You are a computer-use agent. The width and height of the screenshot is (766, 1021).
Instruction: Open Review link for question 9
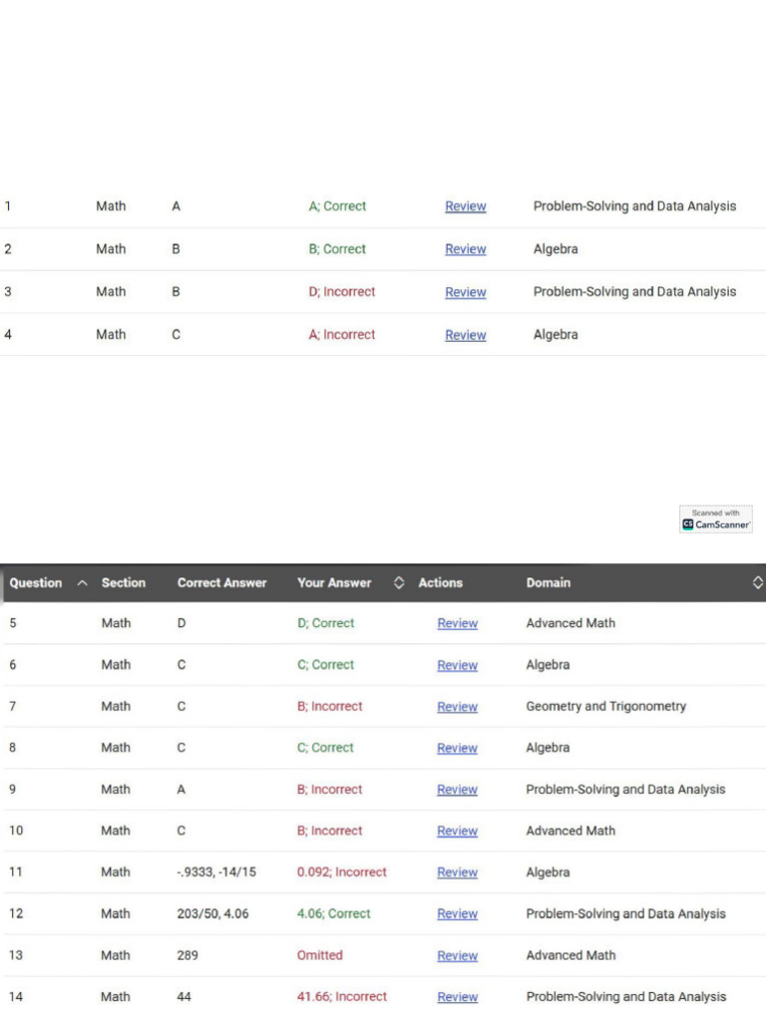(x=457, y=790)
